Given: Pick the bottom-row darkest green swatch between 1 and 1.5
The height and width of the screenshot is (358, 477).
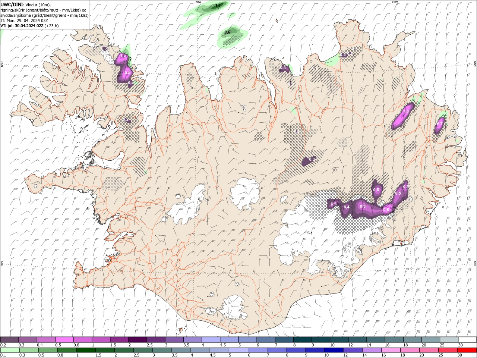Looking at the screenshot, I should (87, 350).
